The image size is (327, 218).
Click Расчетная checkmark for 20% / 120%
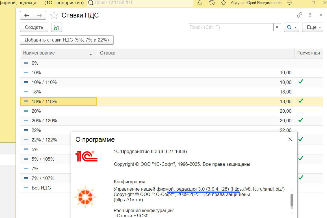point(300,120)
